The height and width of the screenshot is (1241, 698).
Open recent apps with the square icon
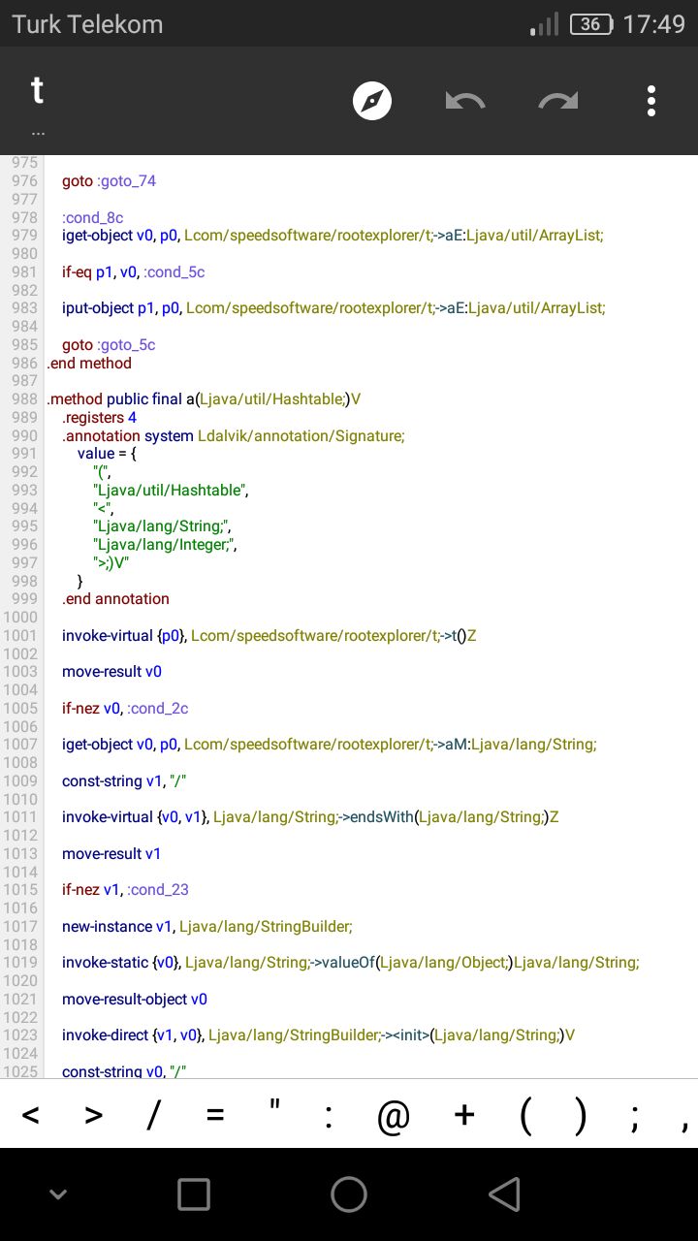(x=194, y=1194)
